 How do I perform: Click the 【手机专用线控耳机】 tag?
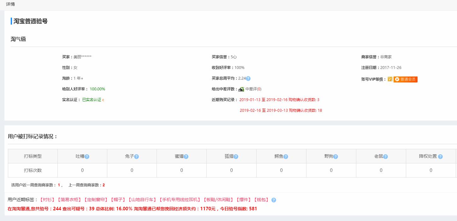tap(180, 200)
